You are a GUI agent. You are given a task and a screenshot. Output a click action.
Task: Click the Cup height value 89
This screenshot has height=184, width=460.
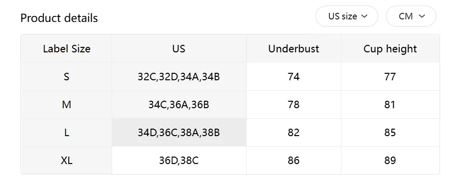pos(390,161)
